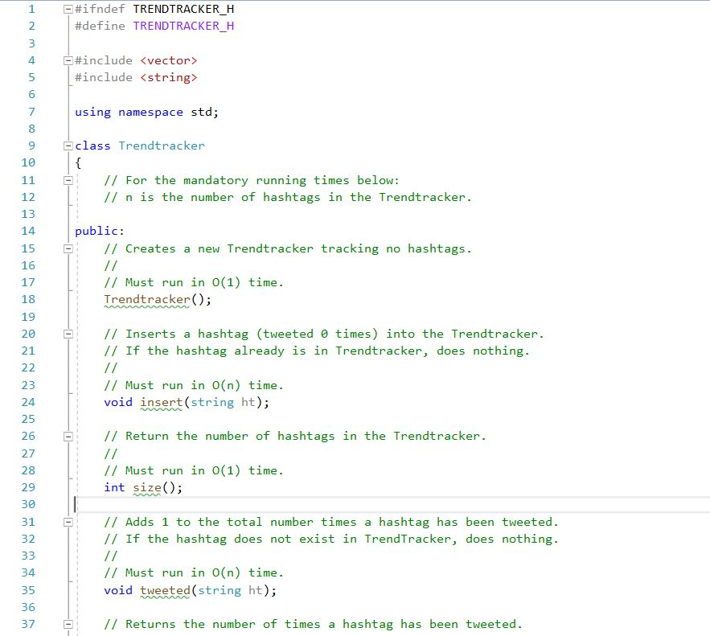Click the tweeted function name
This screenshot has width=710, height=636.
tap(166, 590)
